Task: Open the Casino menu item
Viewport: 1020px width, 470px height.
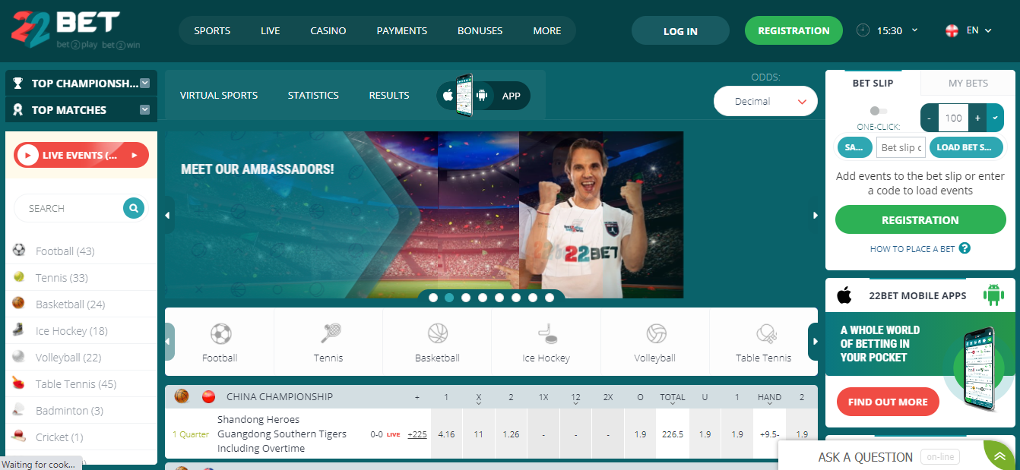Action: [328, 31]
